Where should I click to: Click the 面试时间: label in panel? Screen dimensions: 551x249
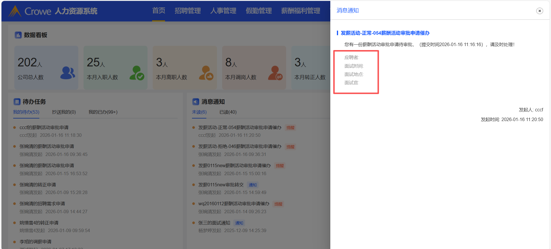(x=354, y=66)
